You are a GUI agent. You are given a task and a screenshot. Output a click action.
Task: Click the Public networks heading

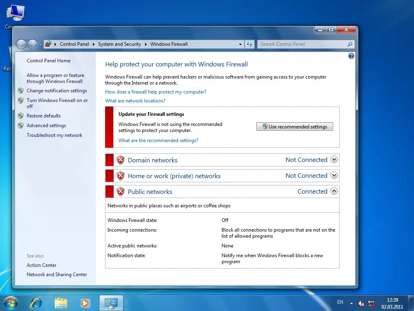tap(150, 192)
